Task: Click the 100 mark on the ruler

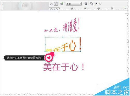Action: click(x=99, y=8)
